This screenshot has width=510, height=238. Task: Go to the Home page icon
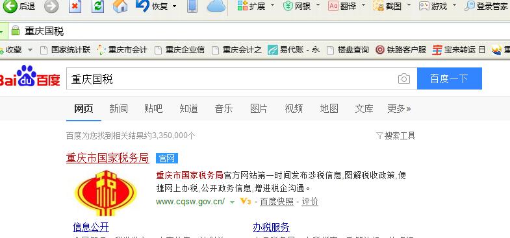pos(120,6)
